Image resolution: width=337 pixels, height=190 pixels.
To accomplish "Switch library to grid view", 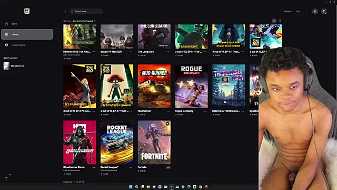I will [274, 21].
